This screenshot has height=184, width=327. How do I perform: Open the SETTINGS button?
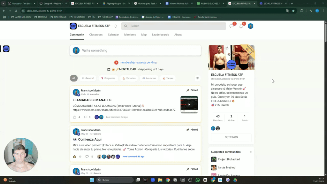[231, 137]
